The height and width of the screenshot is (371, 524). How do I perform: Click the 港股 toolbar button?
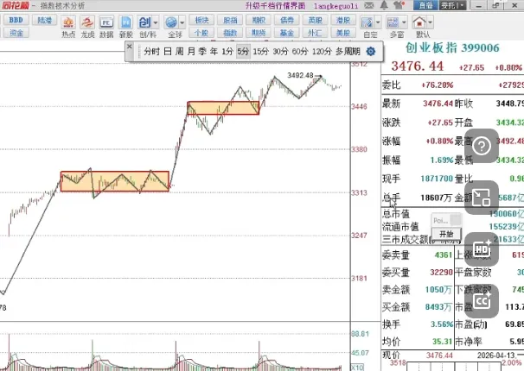tap(343, 20)
